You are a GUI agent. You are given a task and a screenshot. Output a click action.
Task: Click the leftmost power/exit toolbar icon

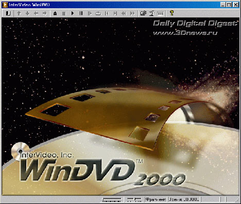point(8,13)
